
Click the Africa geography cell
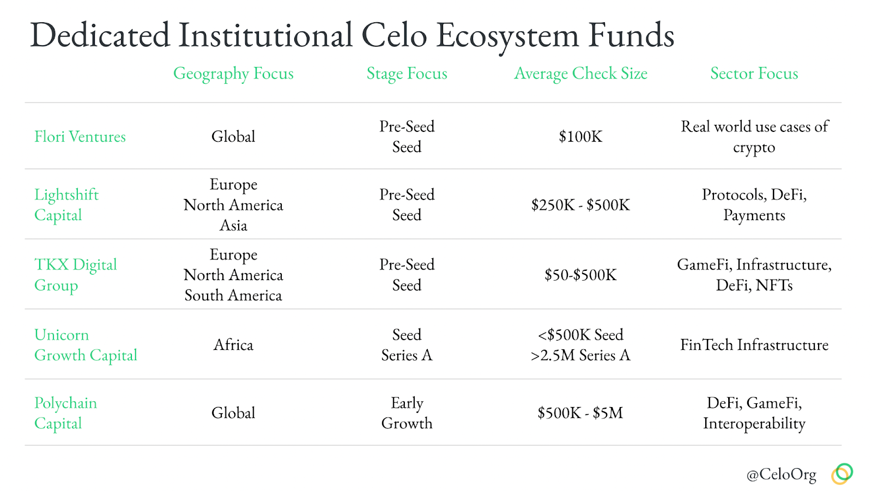[x=233, y=345]
